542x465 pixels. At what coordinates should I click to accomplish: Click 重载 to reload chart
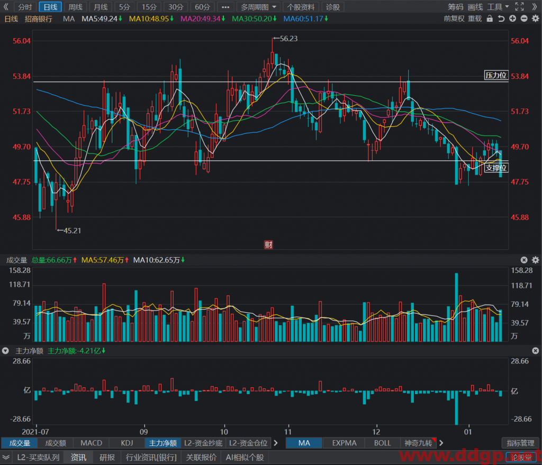click(x=475, y=19)
